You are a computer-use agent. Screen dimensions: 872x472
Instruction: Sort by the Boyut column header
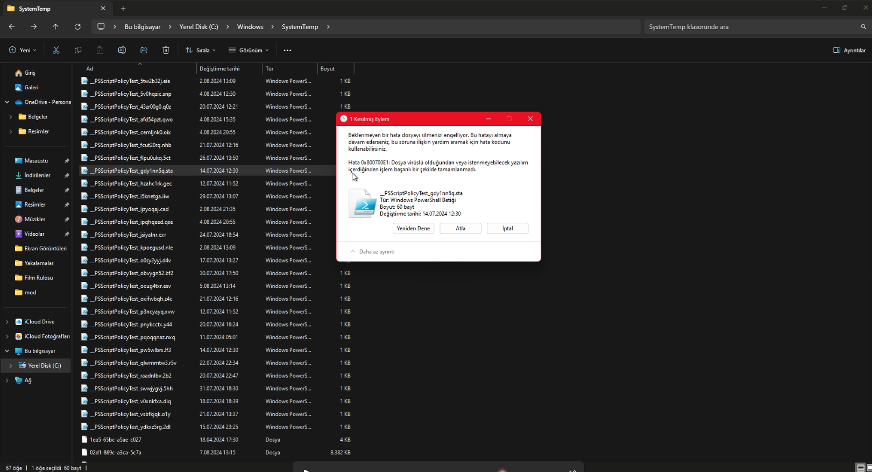coord(336,69)
